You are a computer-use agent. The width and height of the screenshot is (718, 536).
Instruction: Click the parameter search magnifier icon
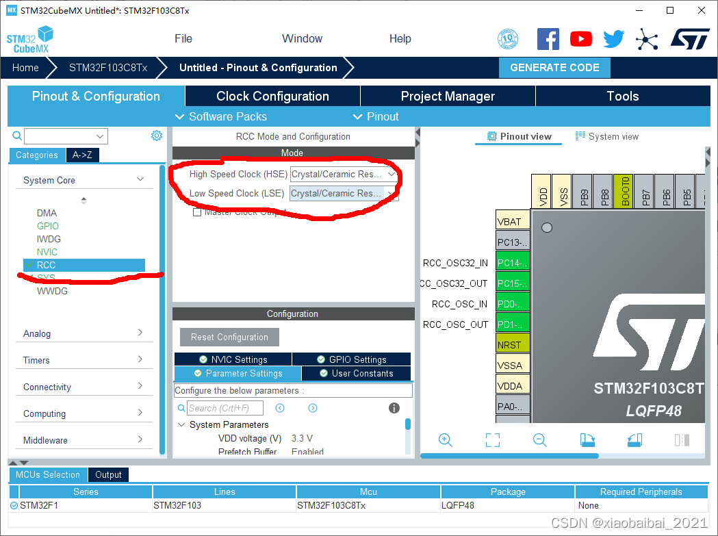pyautogui.click(x=181, y=408)
